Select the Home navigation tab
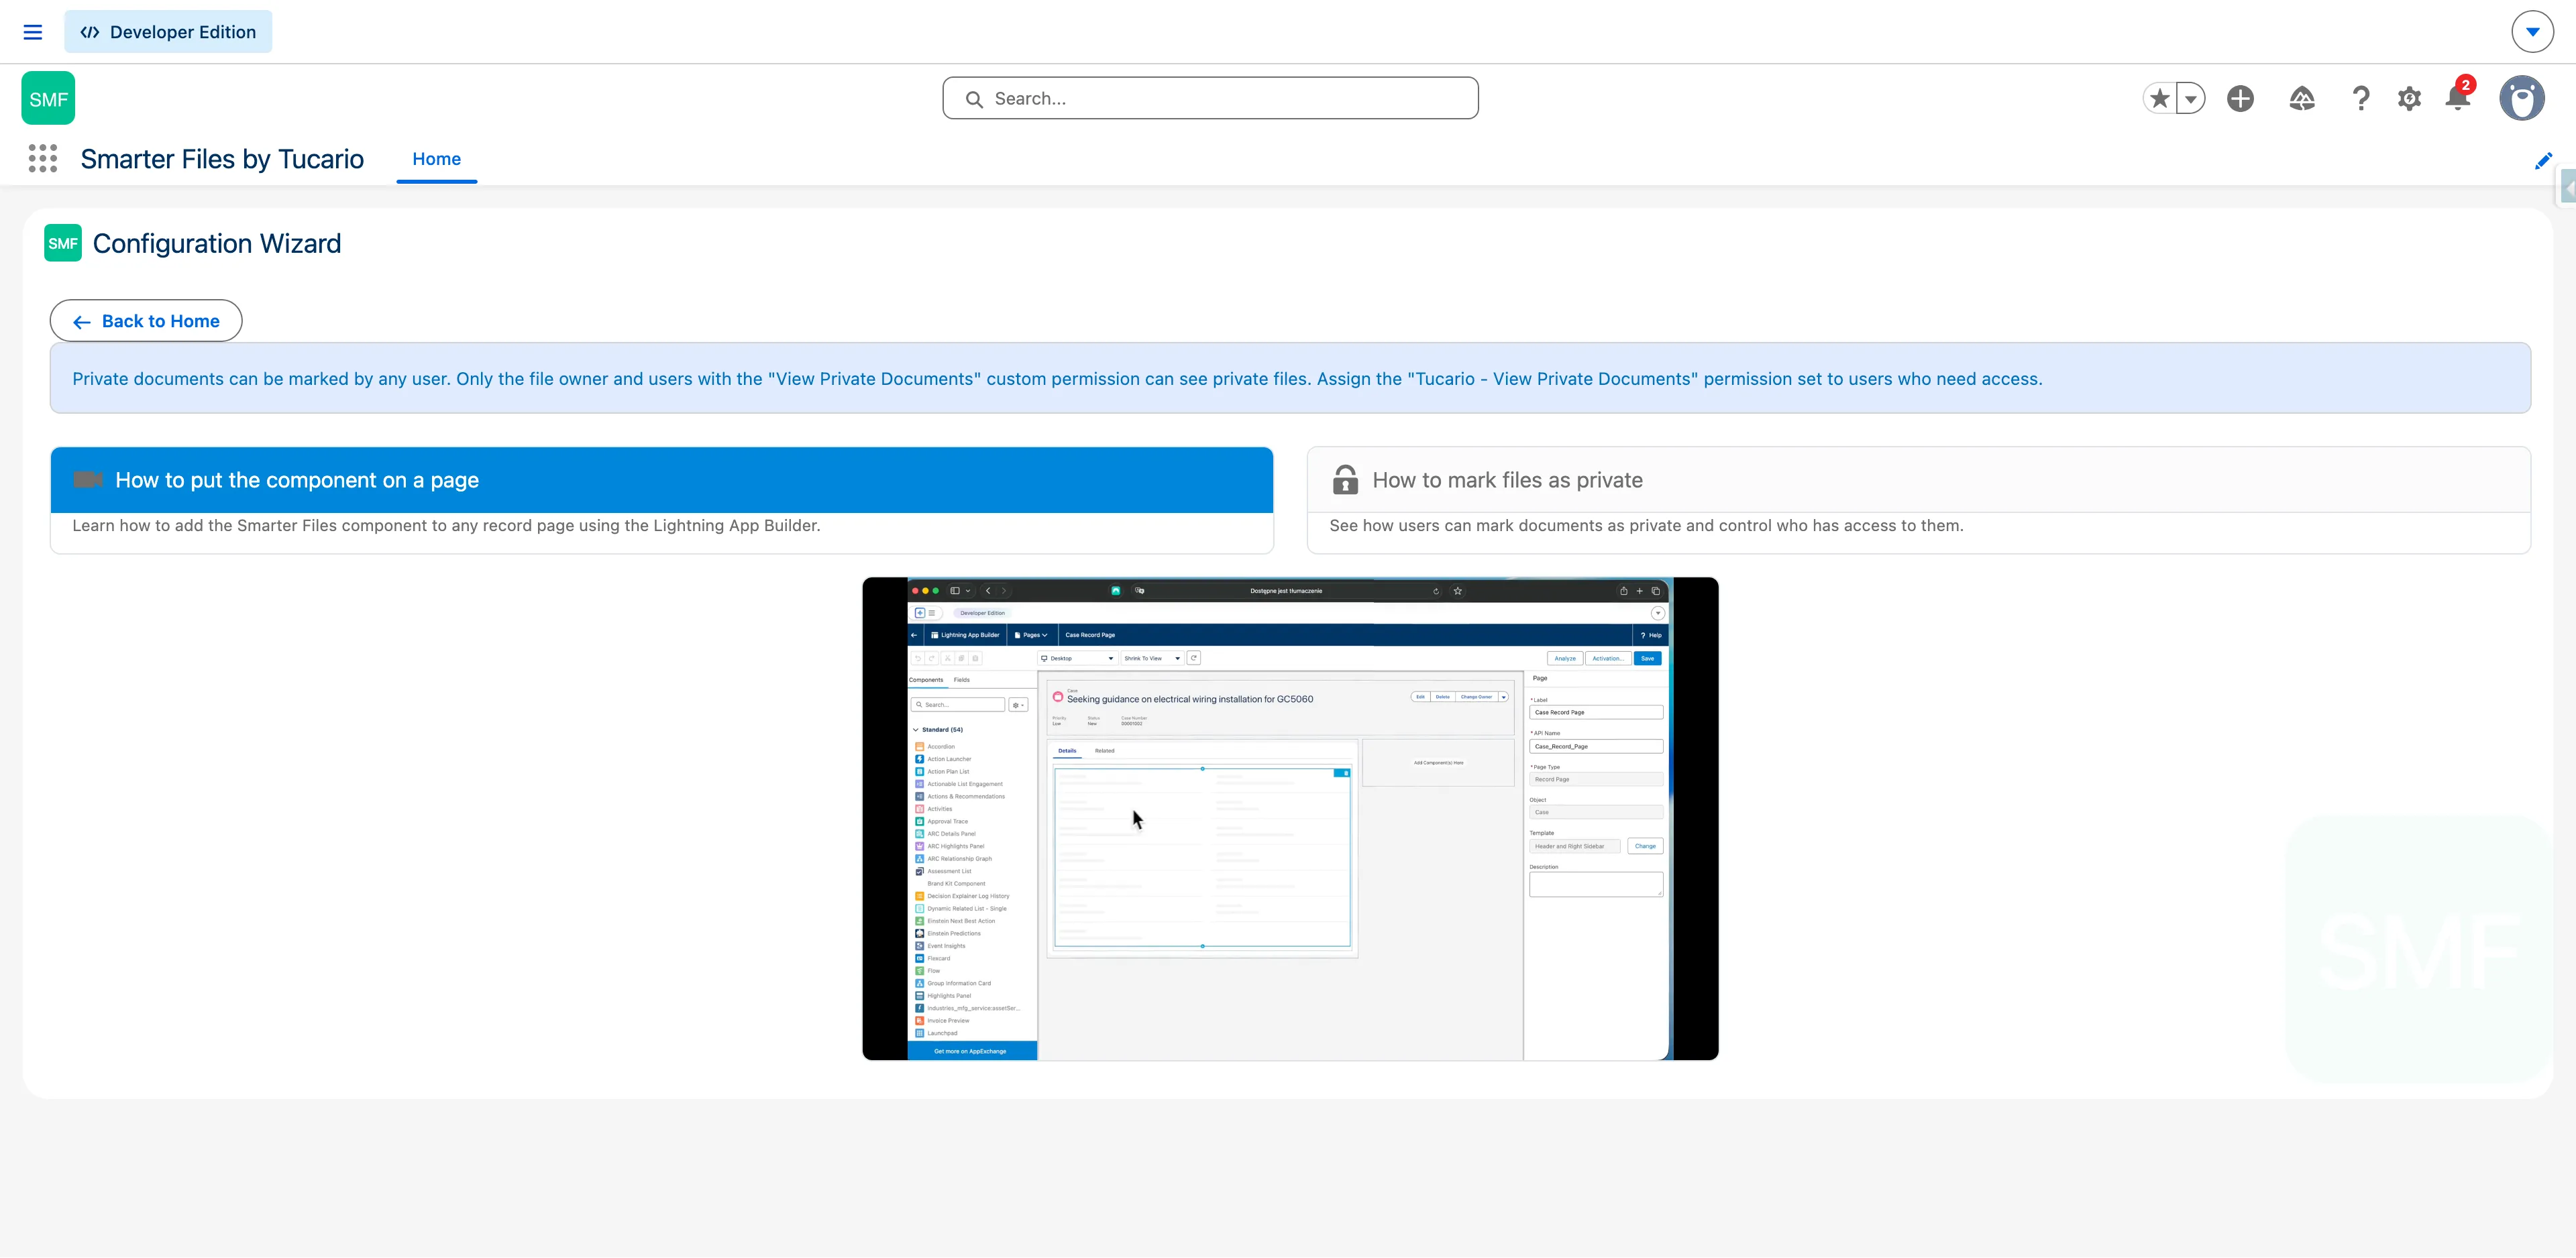This screenshot has height=1258, width=2576. click(437, 159)
